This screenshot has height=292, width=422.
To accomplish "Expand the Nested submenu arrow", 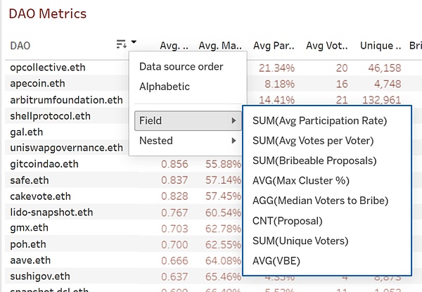I will tap(234, 141).
